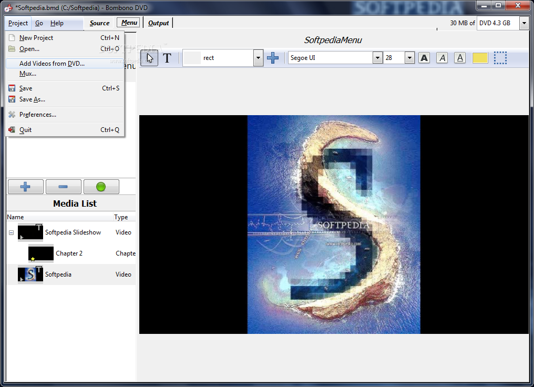Click the Segoe UI font name field
Image resolution: width=534 pixels, height=387 pixels.
click(331, 58)
